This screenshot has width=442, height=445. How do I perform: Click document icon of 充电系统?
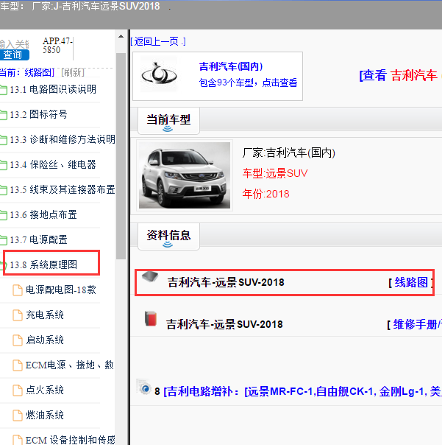click(x=18, y=315)
